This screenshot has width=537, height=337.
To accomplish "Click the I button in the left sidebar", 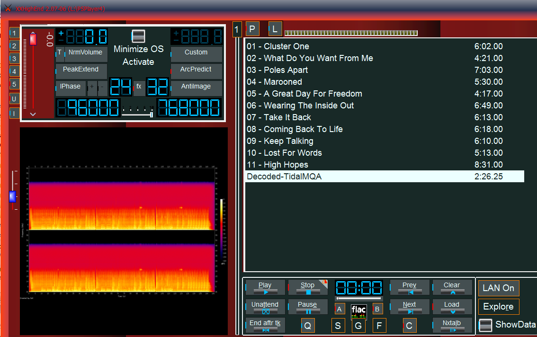I will click(x=14, y=114).
